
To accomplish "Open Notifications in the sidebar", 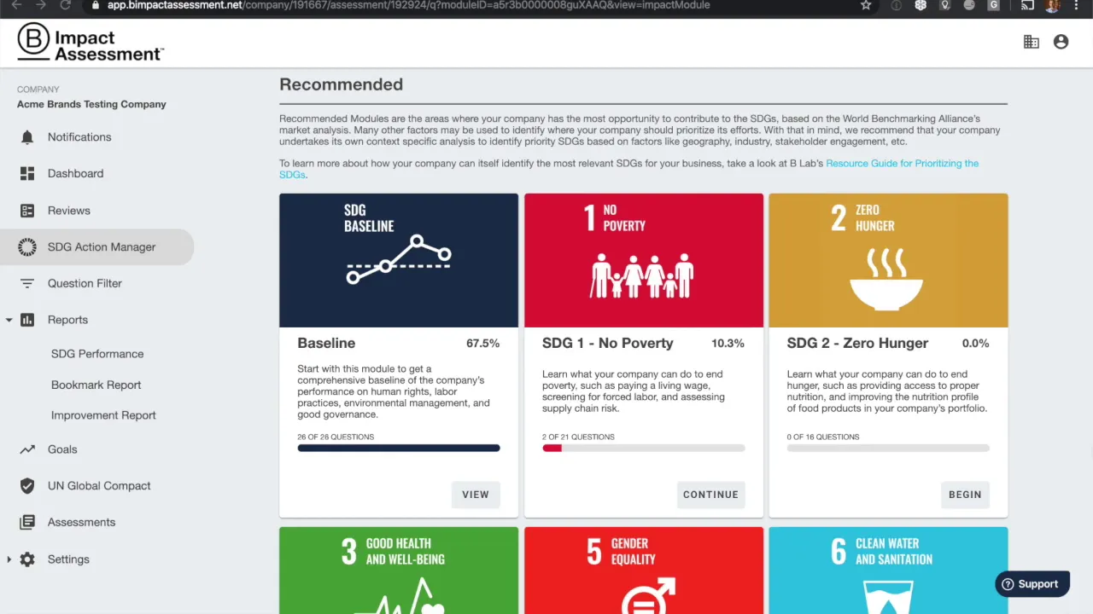I will [79, 137].
